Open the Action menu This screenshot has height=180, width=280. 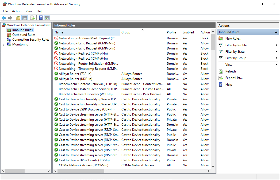pos(17,11)
